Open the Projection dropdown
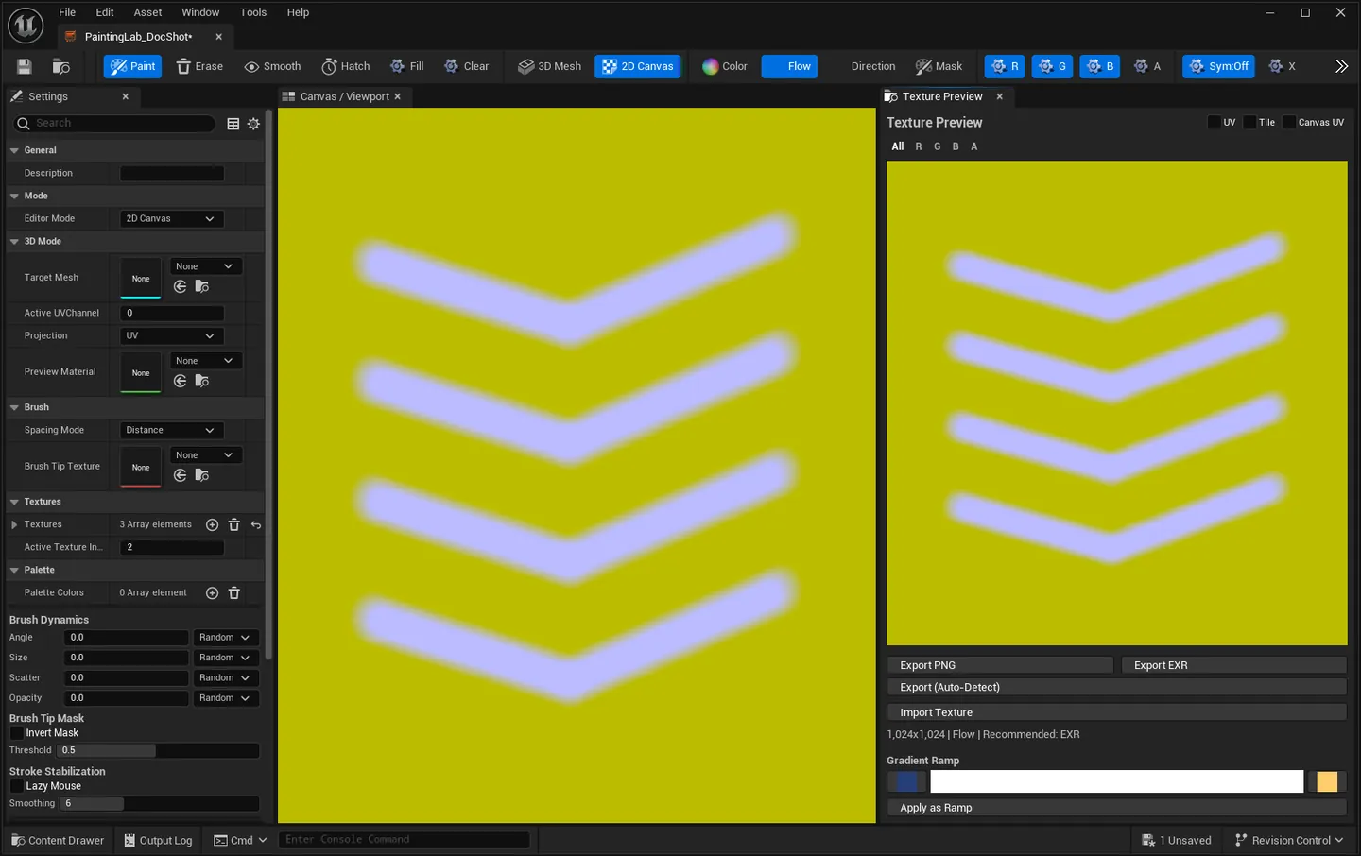The image size is (1361, 856). [171, 335]
